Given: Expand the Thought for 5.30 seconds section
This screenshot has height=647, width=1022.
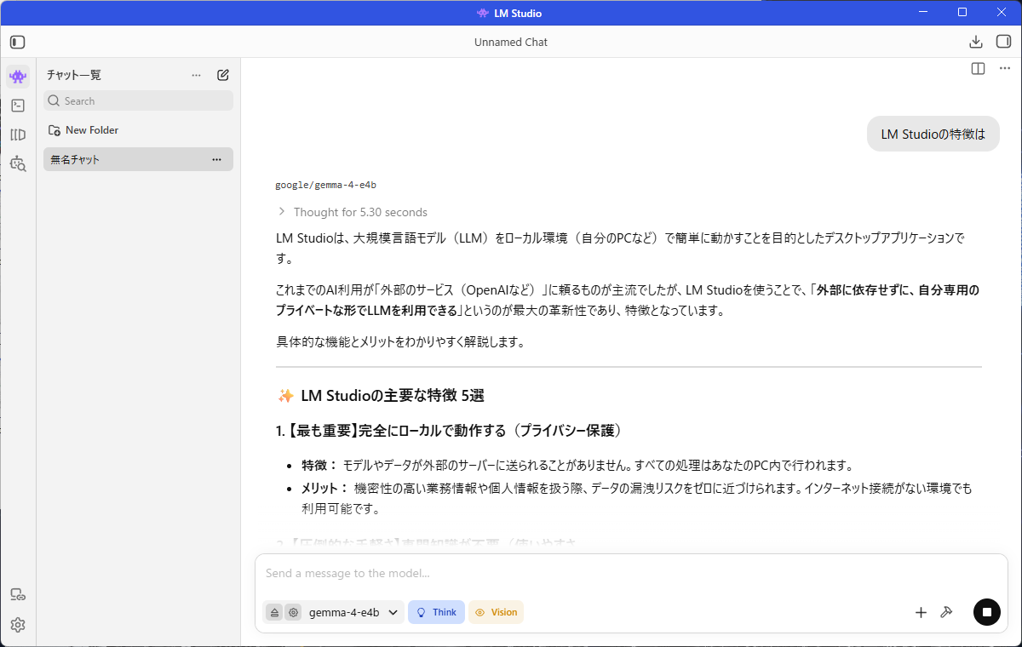Looking at the screenshot, I should click(352, 212).
